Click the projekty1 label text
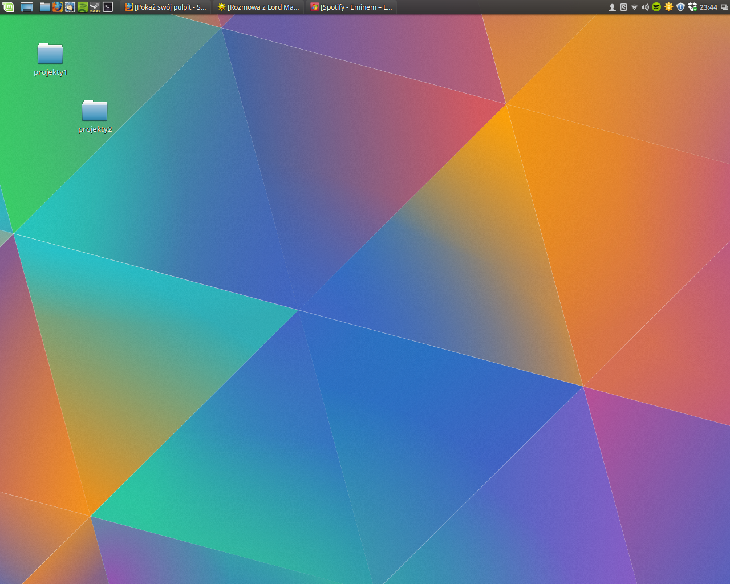 [x=50, y=72]
